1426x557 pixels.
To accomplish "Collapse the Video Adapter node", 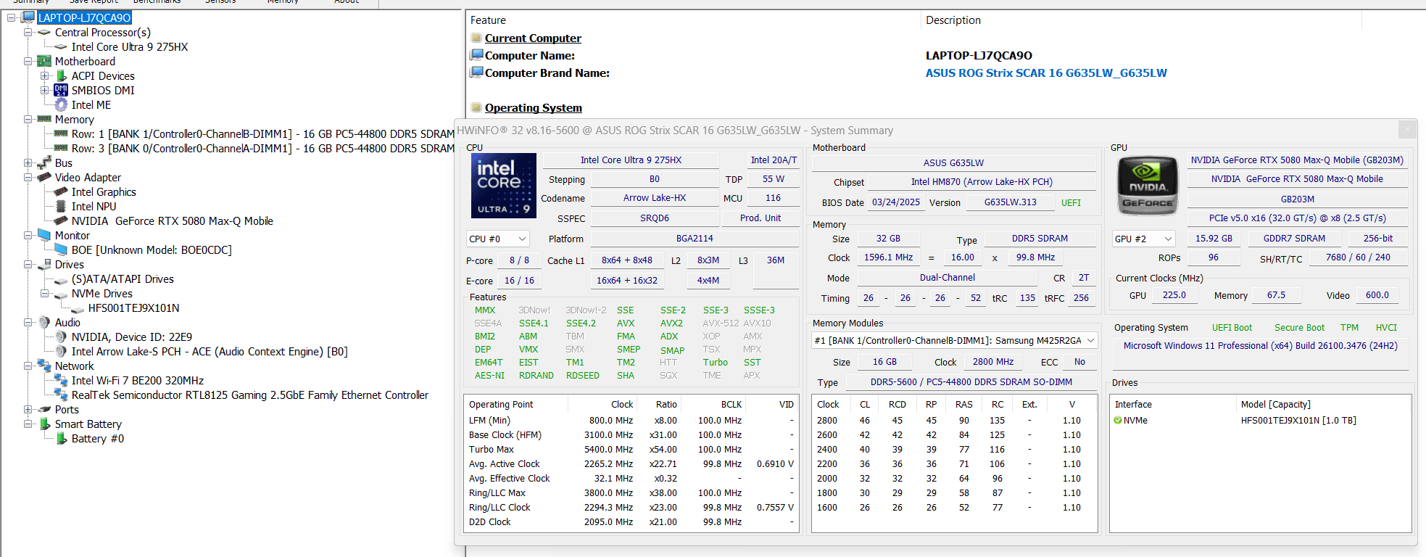I will (x=28, y=177).
